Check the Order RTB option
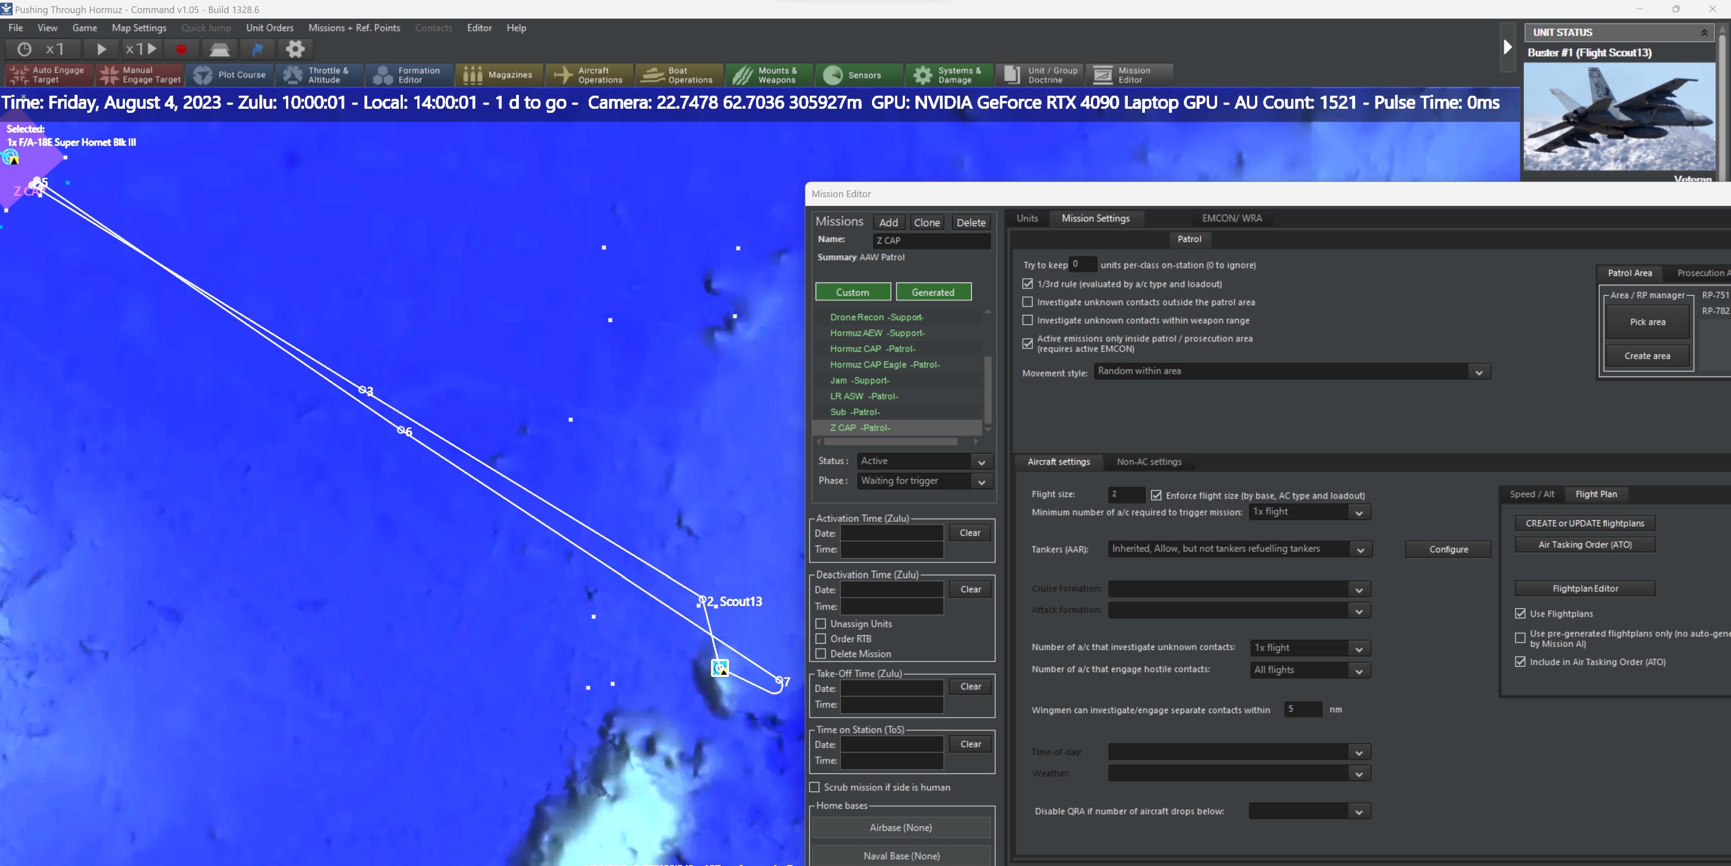The width and height of the screenshot is (1731, 866). [820, 638]
